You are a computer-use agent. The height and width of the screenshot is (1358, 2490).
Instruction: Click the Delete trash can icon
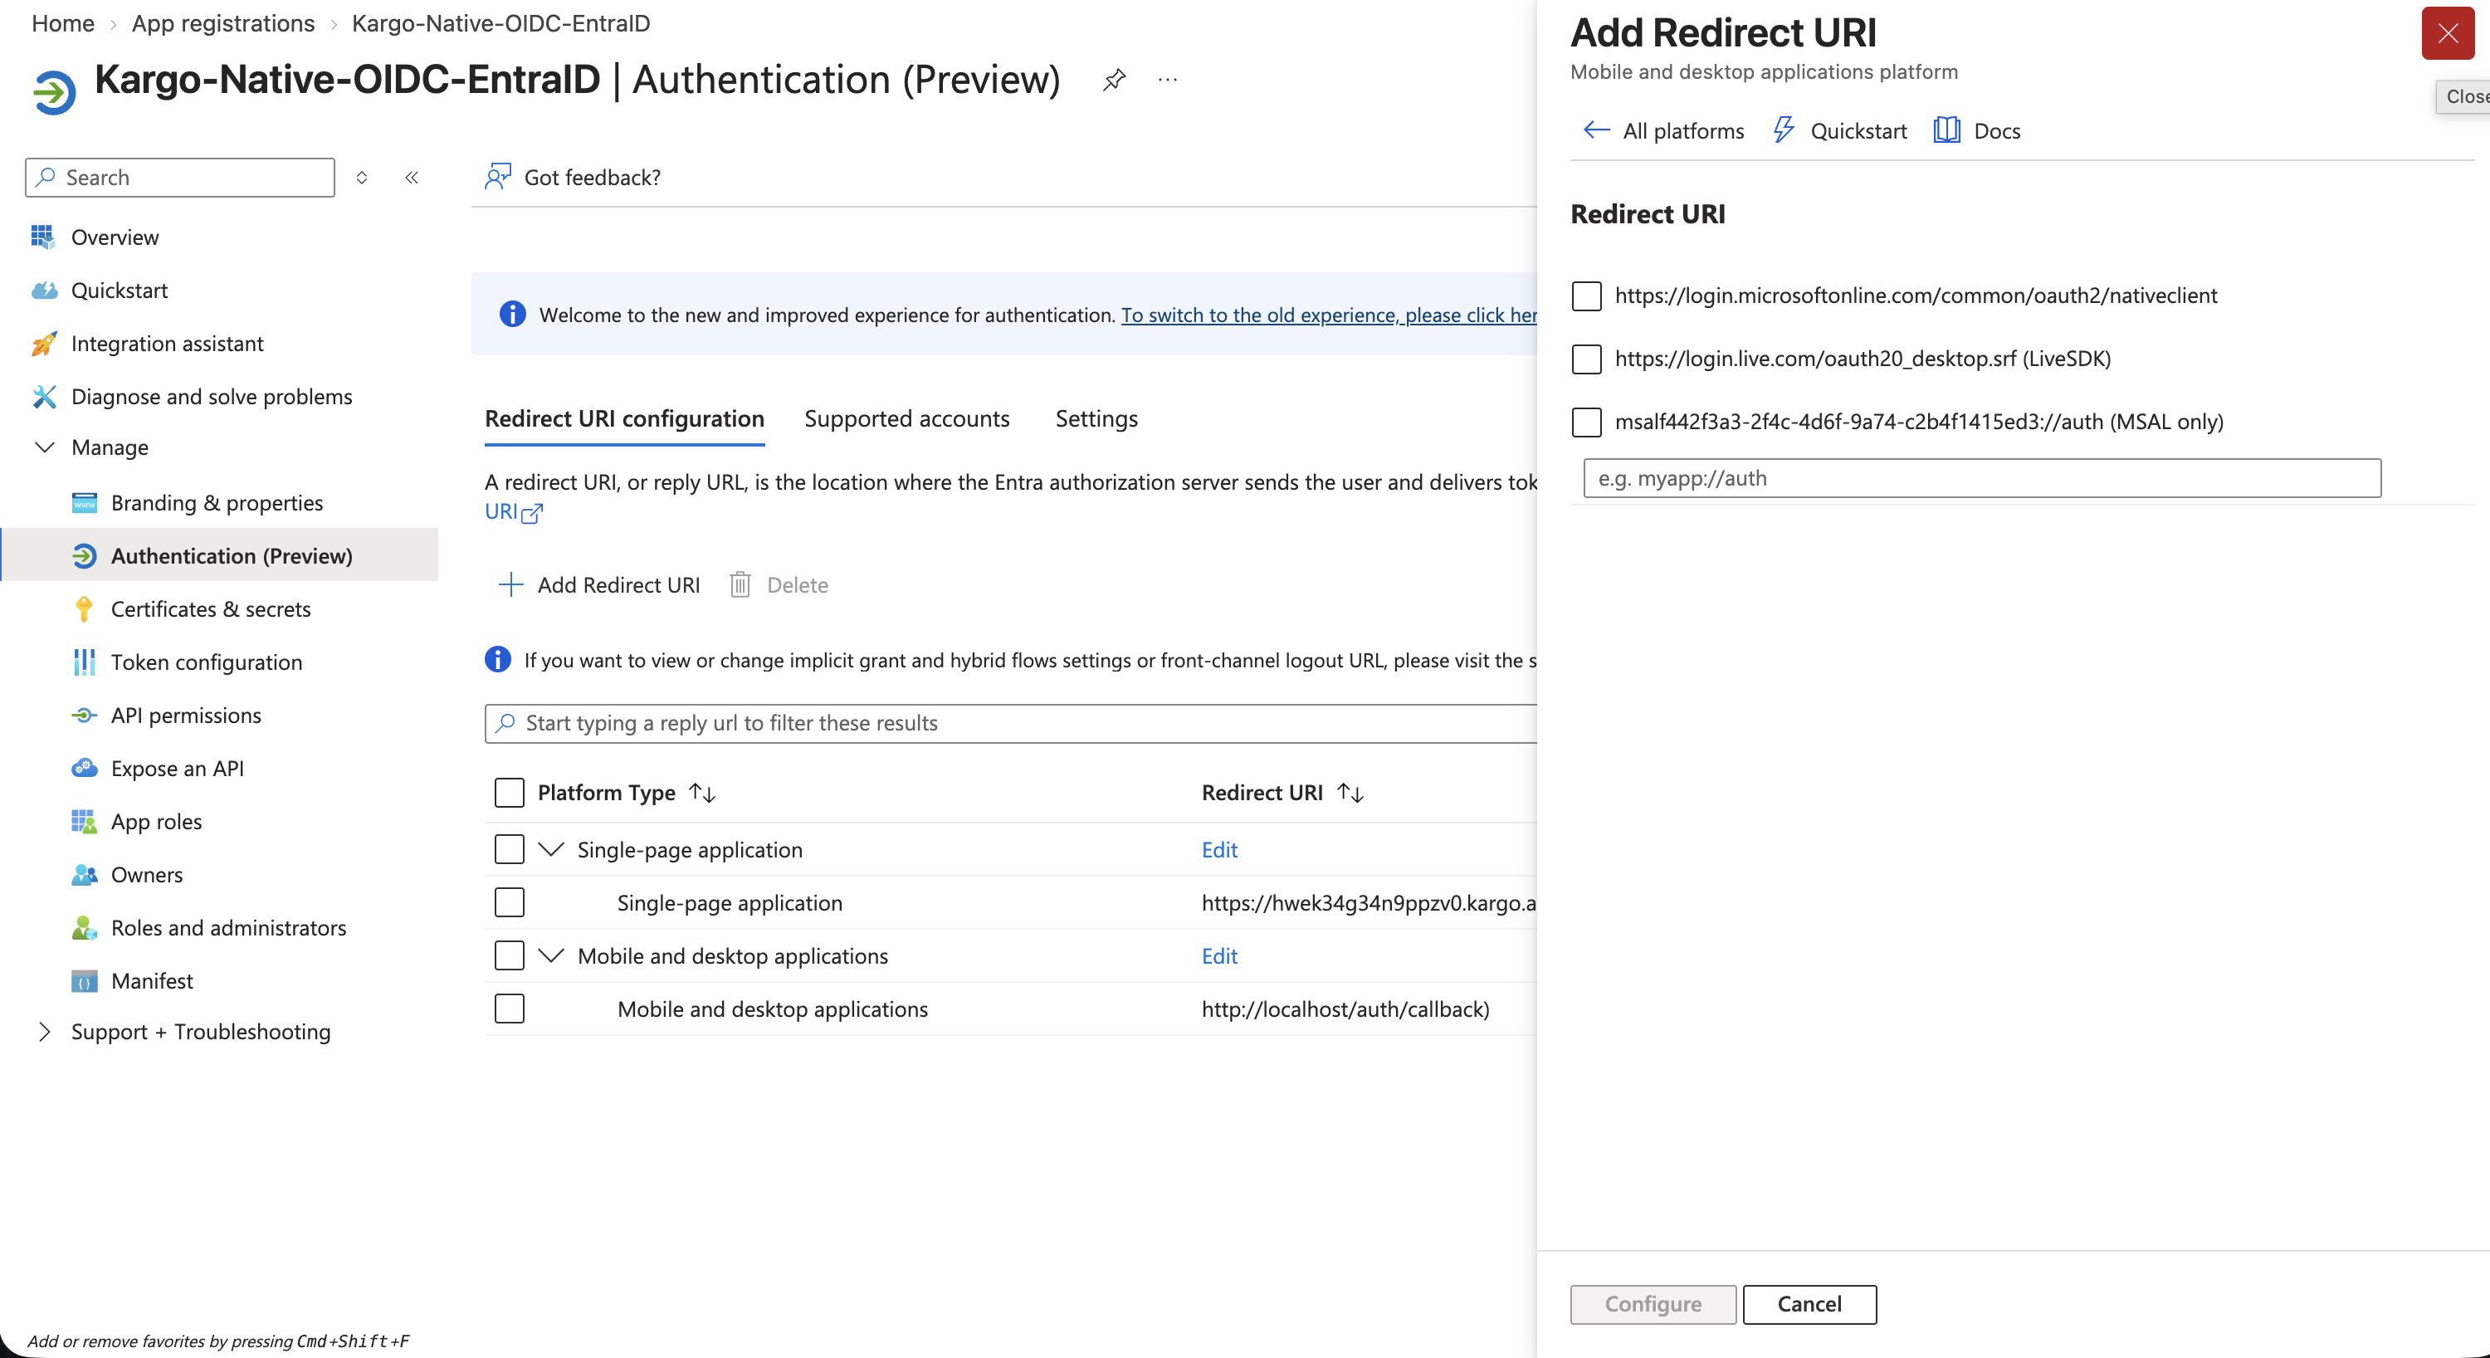(x=740, y=584)
